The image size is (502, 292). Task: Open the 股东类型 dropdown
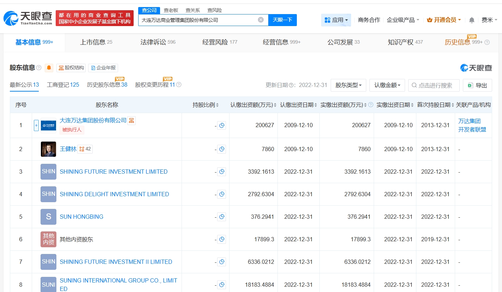348,85
